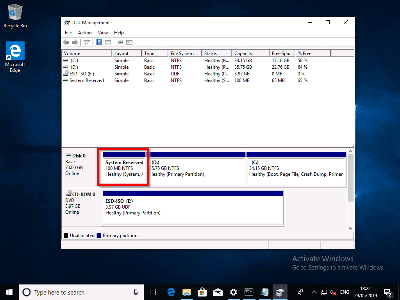Viewport: 400px width, 300px height.
Task: Select the Microsoft Edge desktop shortcut
Action: [x=15, y=57]
